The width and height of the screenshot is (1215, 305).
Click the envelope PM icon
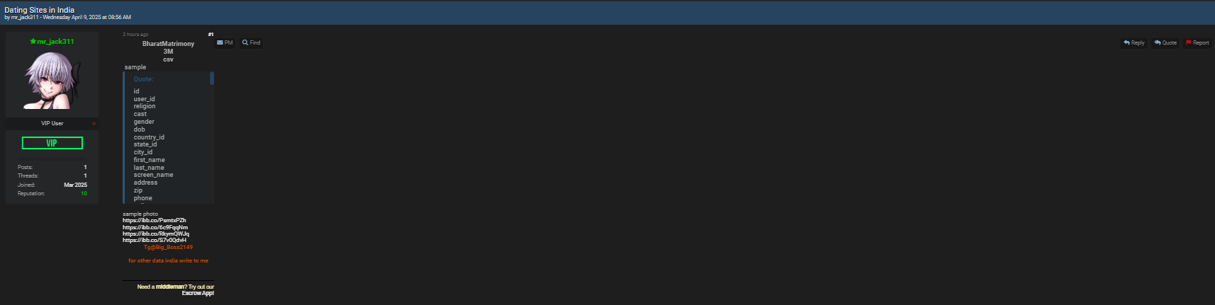click(220, 42)
